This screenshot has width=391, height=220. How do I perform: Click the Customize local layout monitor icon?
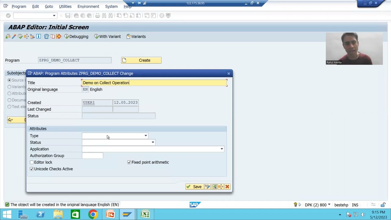[x=168, y=16]
